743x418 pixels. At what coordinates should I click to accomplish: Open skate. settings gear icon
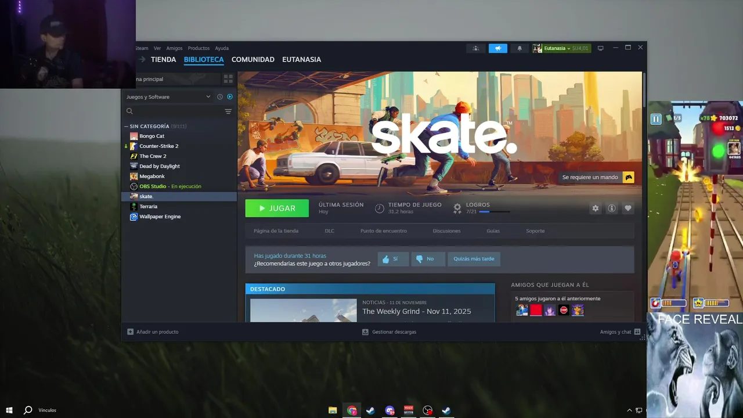(x=595, y=208)
